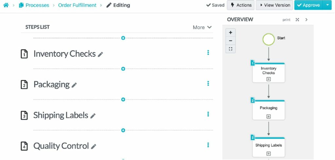This screenshot has width=335, height=160.
Task: Click the pencil icon beside Shipping Labels
Action: pyautogui.click(x=93, y=116)
